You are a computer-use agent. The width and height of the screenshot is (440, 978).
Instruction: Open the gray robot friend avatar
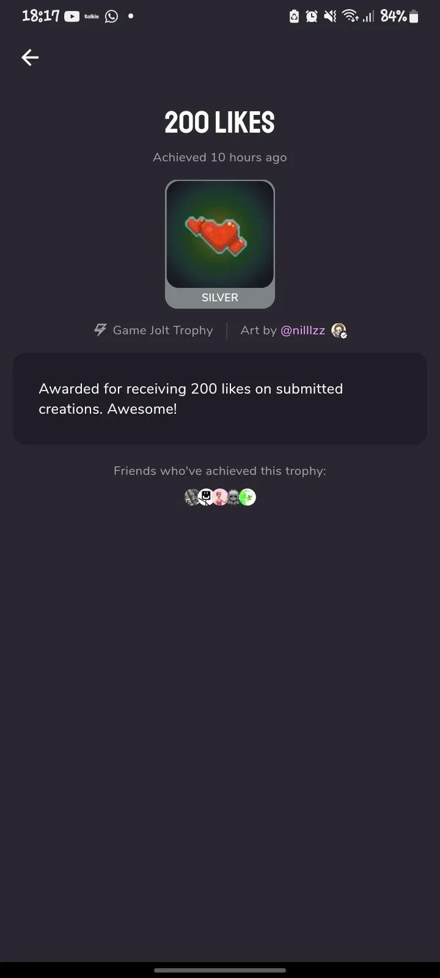(233, 498)
